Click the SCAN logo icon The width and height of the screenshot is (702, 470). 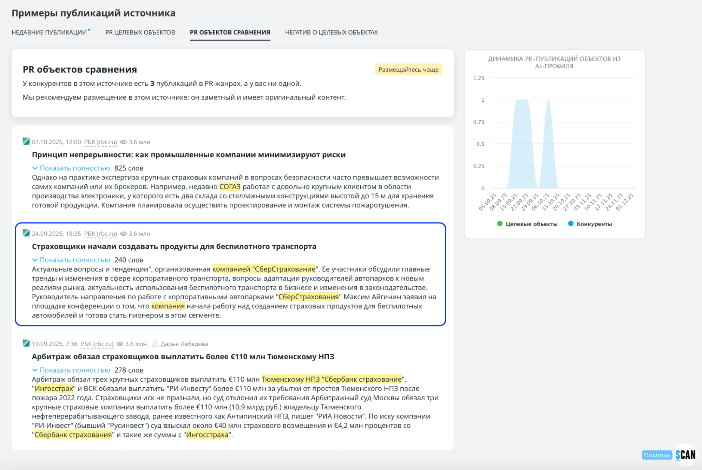tap(685, 455)
